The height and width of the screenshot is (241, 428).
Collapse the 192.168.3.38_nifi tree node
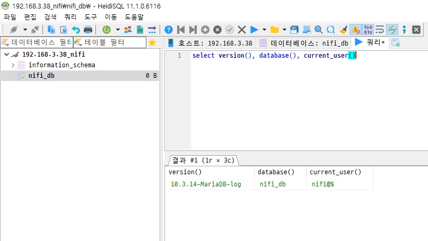(6, 54)
